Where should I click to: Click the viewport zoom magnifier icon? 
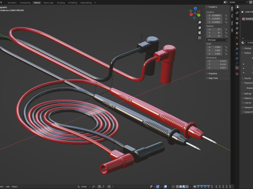pos(200,23)
